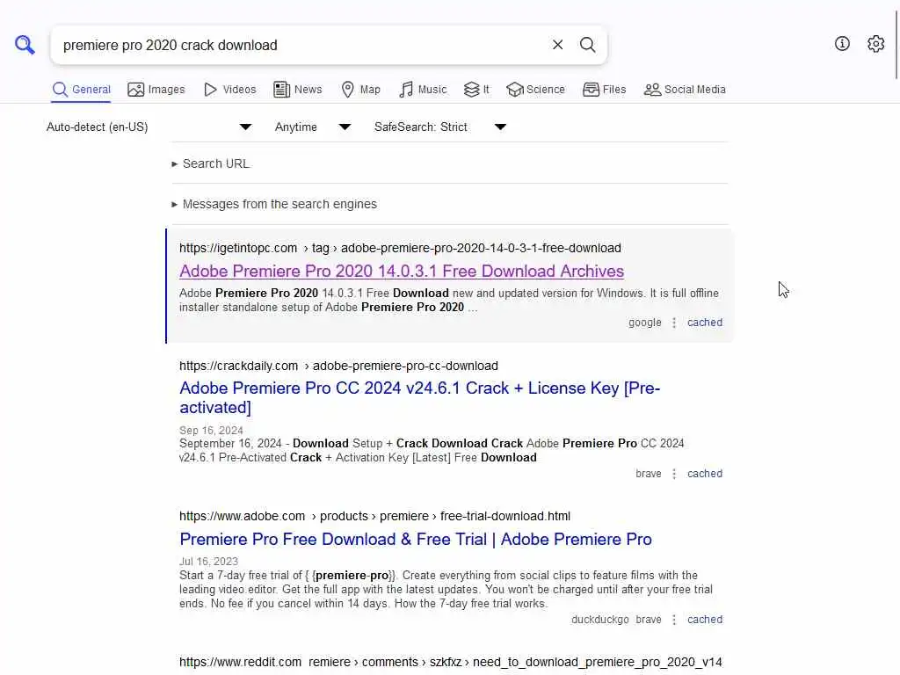This screenshot has width=900, height=675.
Task: Click the Jul 16, 2023 date text
Action: point(208,562)
